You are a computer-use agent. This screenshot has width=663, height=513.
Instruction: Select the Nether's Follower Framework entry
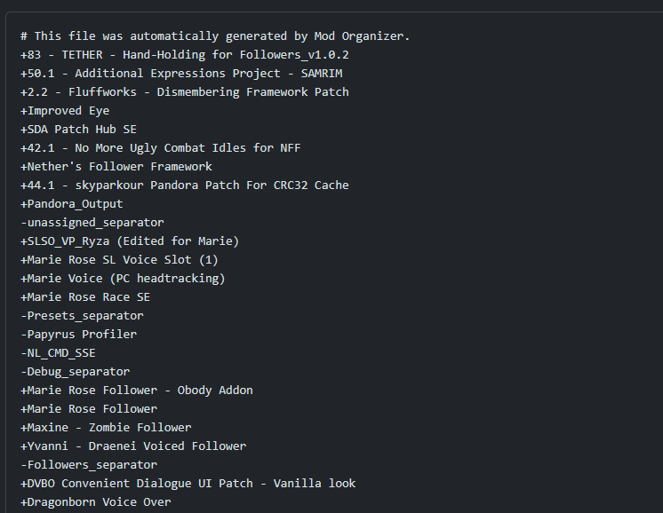pyautogui.click(x=116, y=166)
